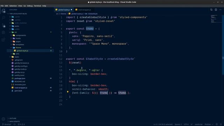Click the Split Editor icon
Screen dimensions: 224x126
tap(216, 10)
